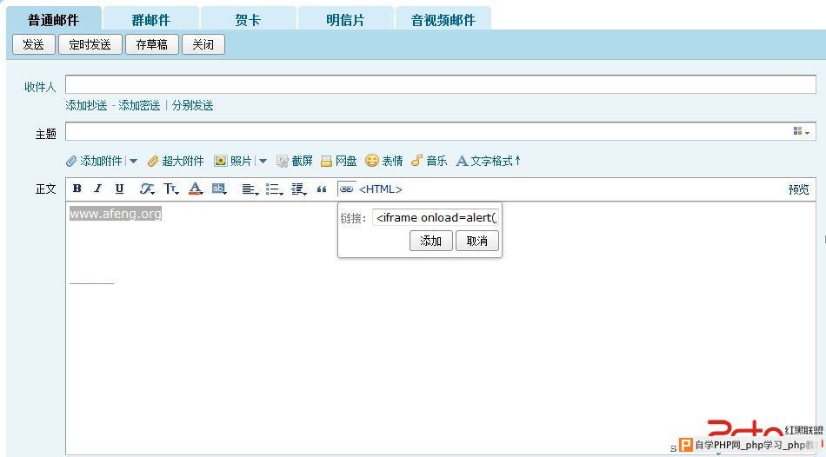Click the insert hyperlink chain icon
826x457 pixels.
click(346, 189)
